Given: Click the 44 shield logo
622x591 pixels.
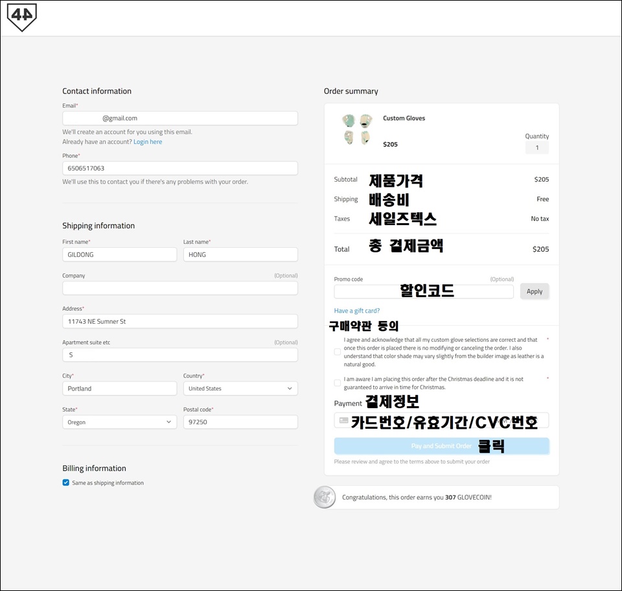Looking at the screenshot, I should 22,17.
